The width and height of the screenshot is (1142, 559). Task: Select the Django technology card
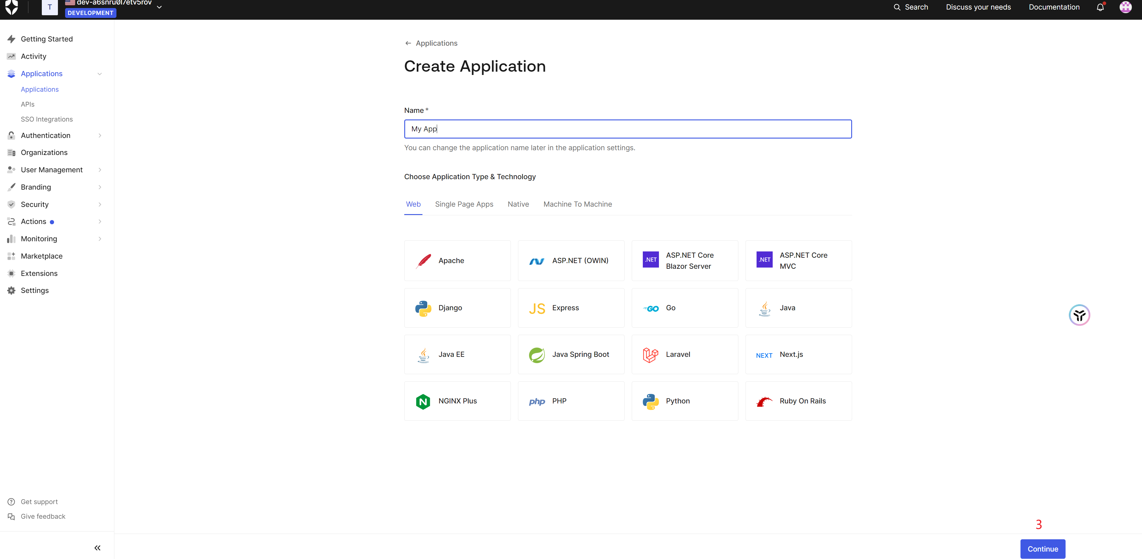(457, 308)
